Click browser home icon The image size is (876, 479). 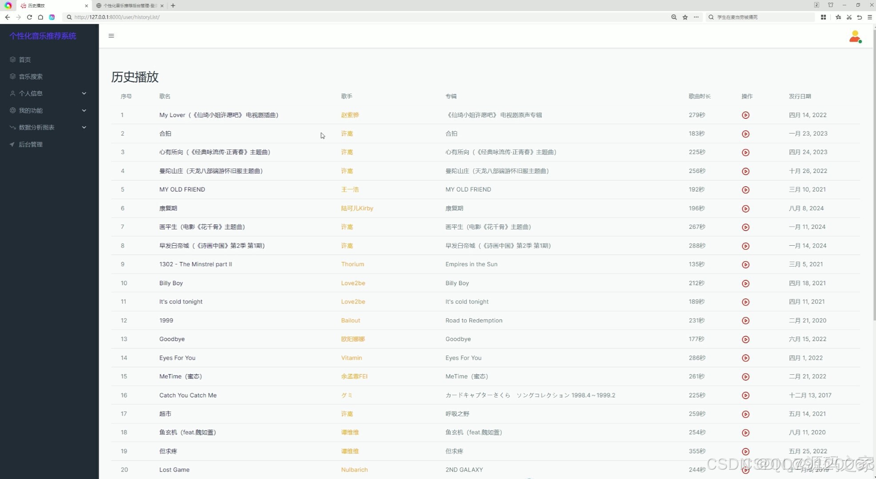[40, 17]
